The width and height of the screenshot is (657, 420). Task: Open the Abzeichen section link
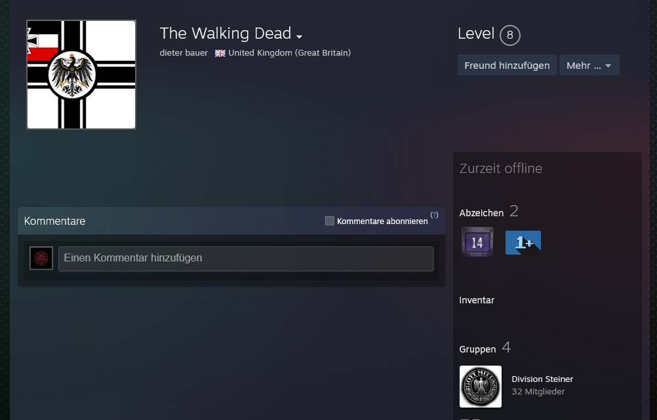tap(481, 213)
